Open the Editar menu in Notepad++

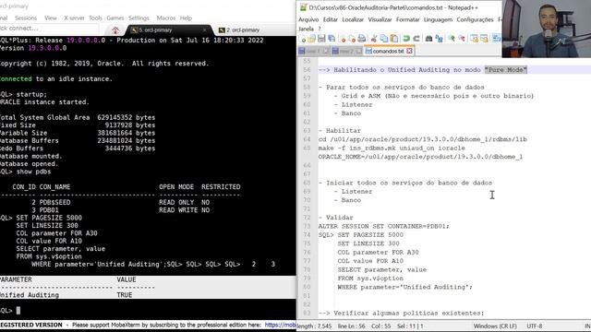pyautogui.click(x=331, y=19)
